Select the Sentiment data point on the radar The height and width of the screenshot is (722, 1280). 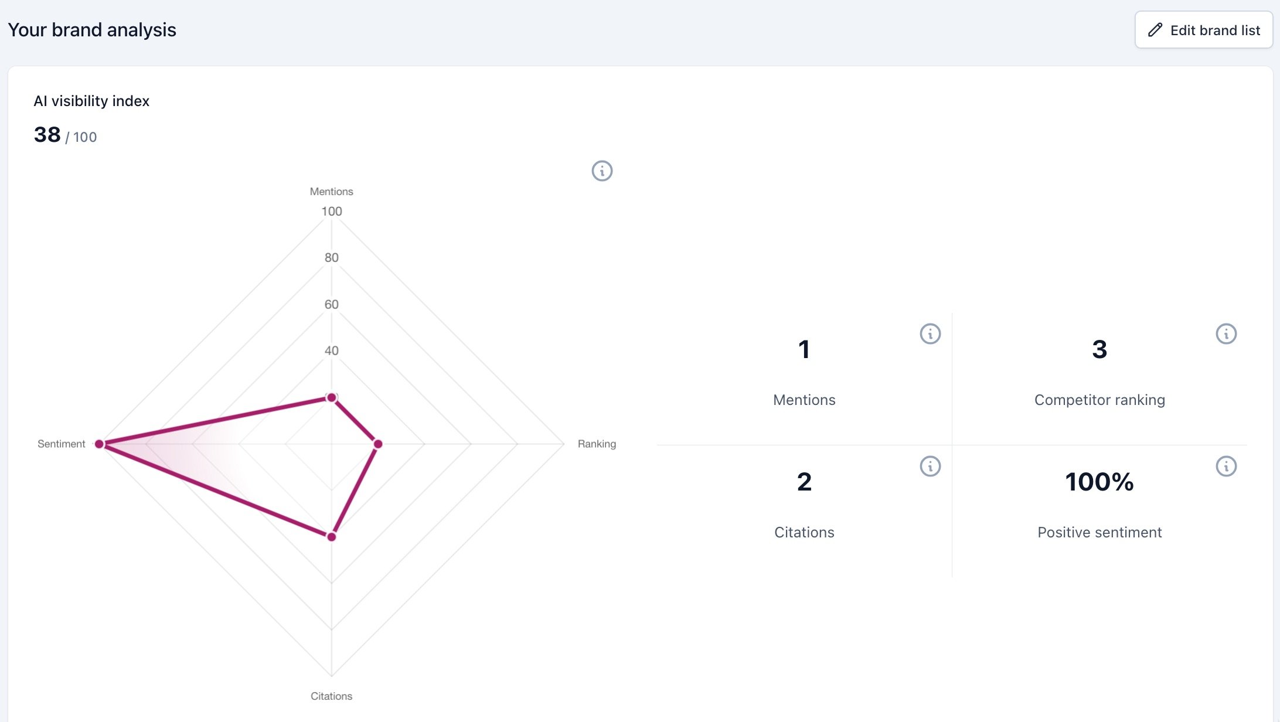click(100, 444)
